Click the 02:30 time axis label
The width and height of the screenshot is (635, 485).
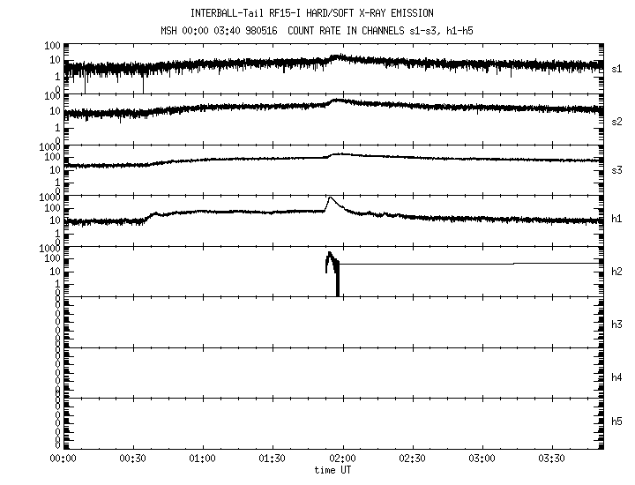pos(412,459)
